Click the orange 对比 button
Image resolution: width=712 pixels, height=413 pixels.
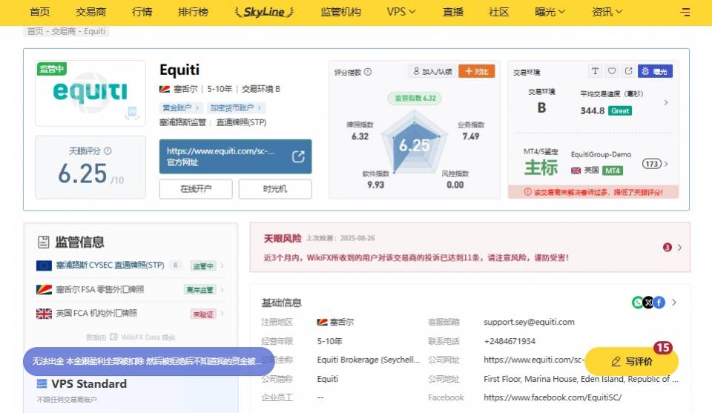pos(476,71)
